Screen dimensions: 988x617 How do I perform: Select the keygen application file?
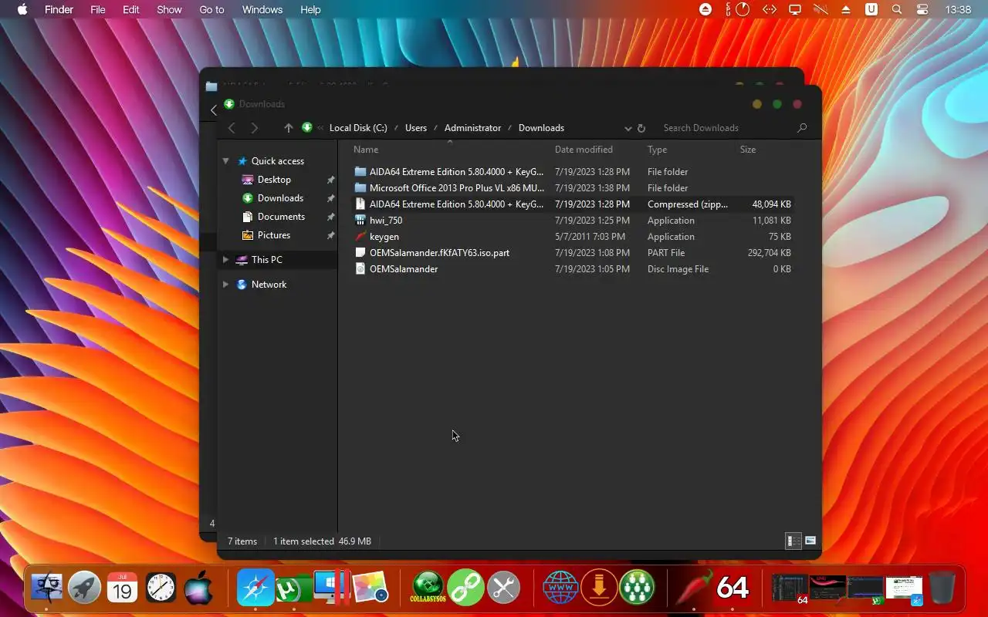click(x=574, y=237)
